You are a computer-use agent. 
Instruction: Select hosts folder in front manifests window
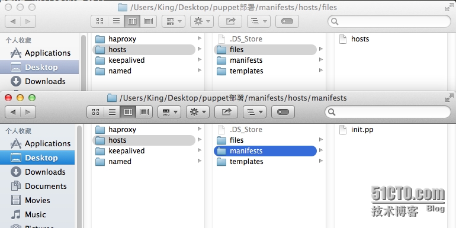coord(144,140)
